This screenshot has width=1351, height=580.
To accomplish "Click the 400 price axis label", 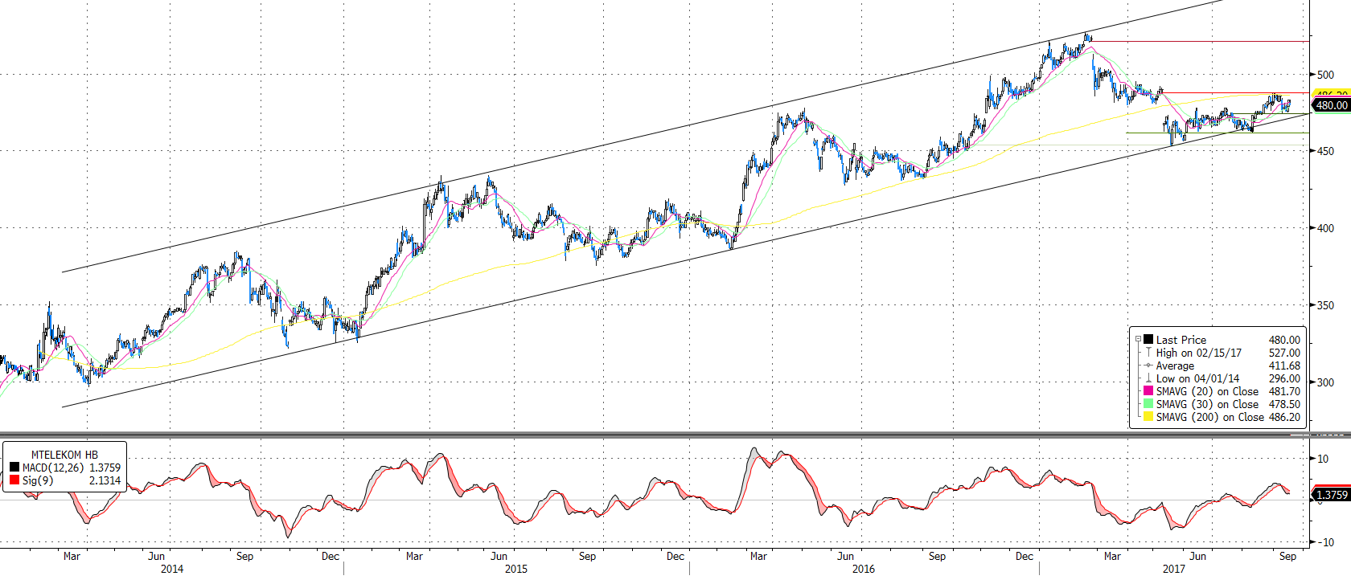I will (1325, 228).
